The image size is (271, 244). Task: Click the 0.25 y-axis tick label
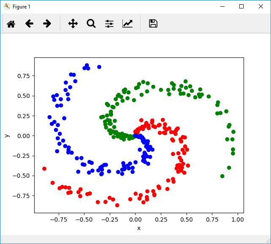[x=24, y=116]
